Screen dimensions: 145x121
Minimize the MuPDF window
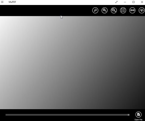[x=125, y=2]
